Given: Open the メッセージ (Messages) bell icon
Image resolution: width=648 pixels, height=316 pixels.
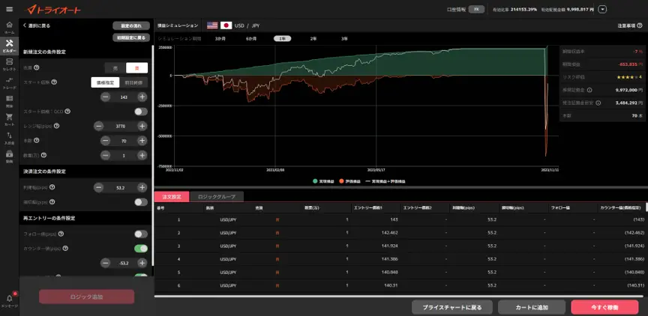Looking at the screenshot, I should click(9, 300).
